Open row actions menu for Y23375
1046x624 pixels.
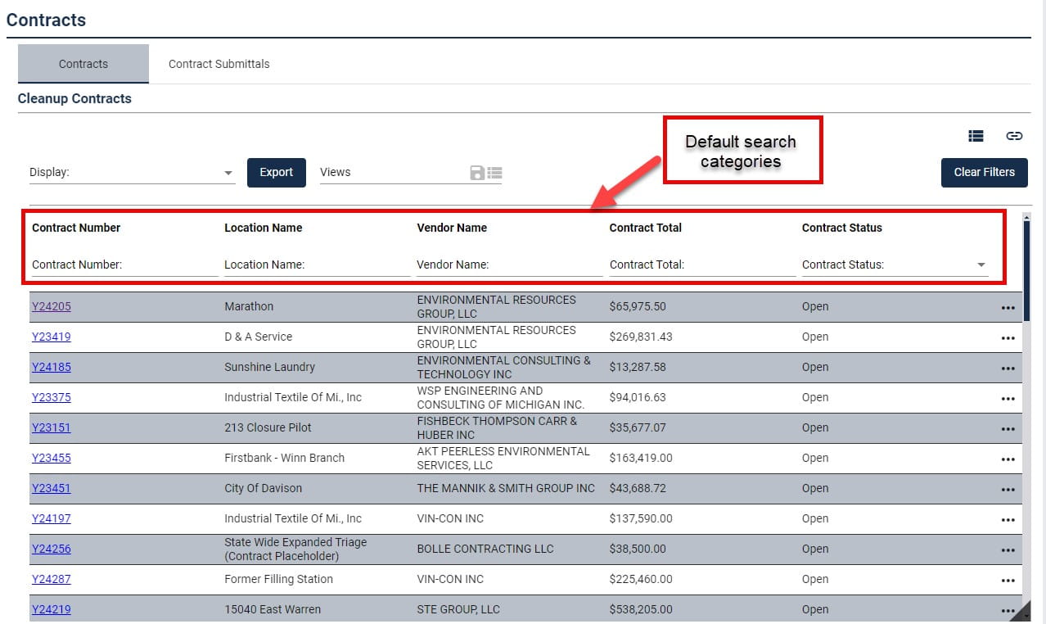click(1008, 399)
